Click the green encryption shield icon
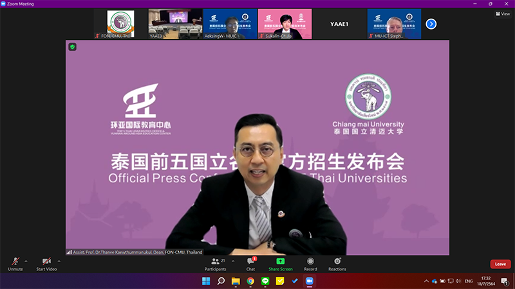This screenshot has height=289, width=515. coord(73,47)
